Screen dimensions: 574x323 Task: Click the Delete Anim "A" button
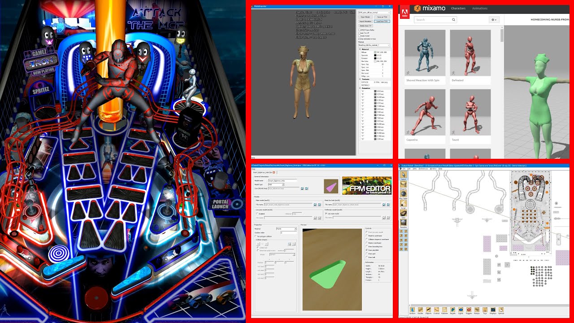click(x=366, y=26)
